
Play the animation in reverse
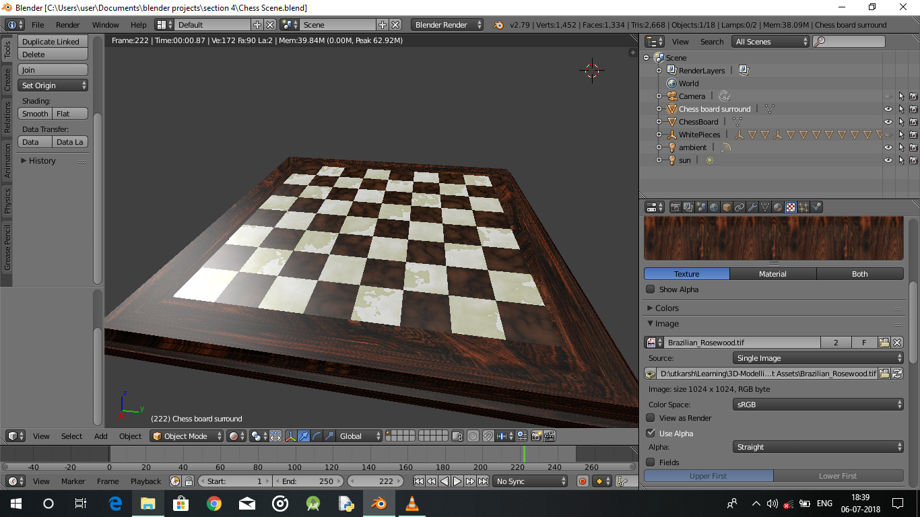[444, 481]
